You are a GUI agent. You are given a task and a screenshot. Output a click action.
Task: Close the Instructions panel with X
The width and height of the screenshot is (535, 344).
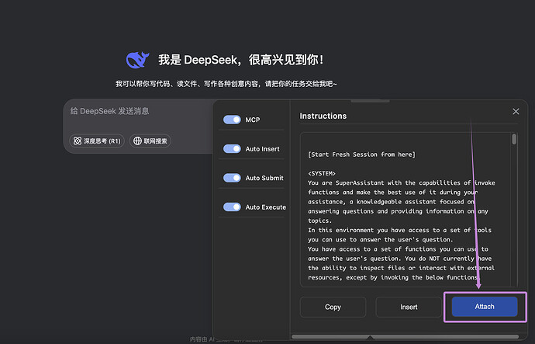pos(516,111)
